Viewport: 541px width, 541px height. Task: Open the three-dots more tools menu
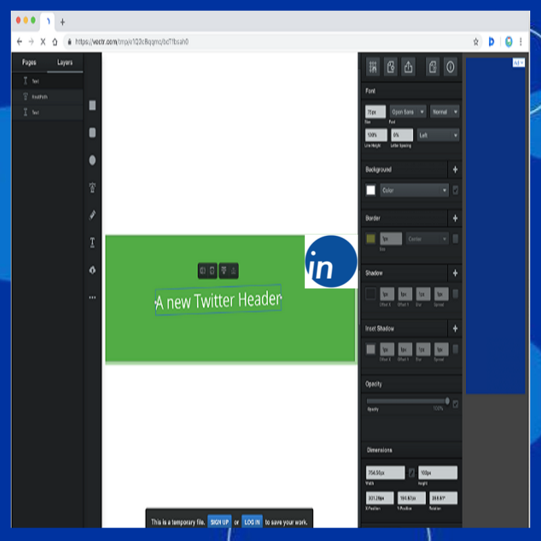click(92, 298)
